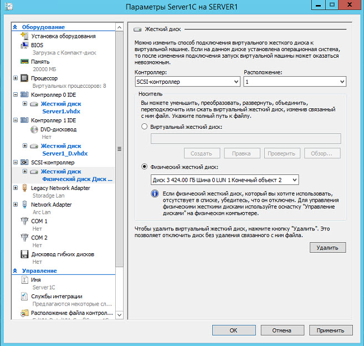
Task: Click the hard disk icon in panel header
Action: [x=137, y=29]
